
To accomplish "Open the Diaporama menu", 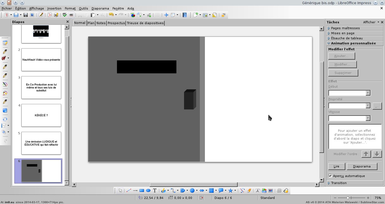I will click(x=100, y=8).
